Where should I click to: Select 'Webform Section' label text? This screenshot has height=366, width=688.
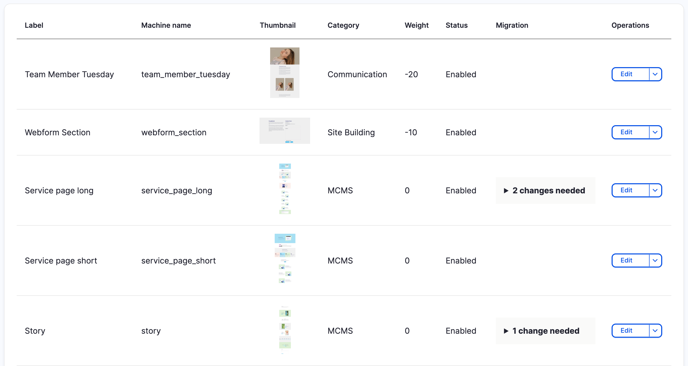point(58,133)
